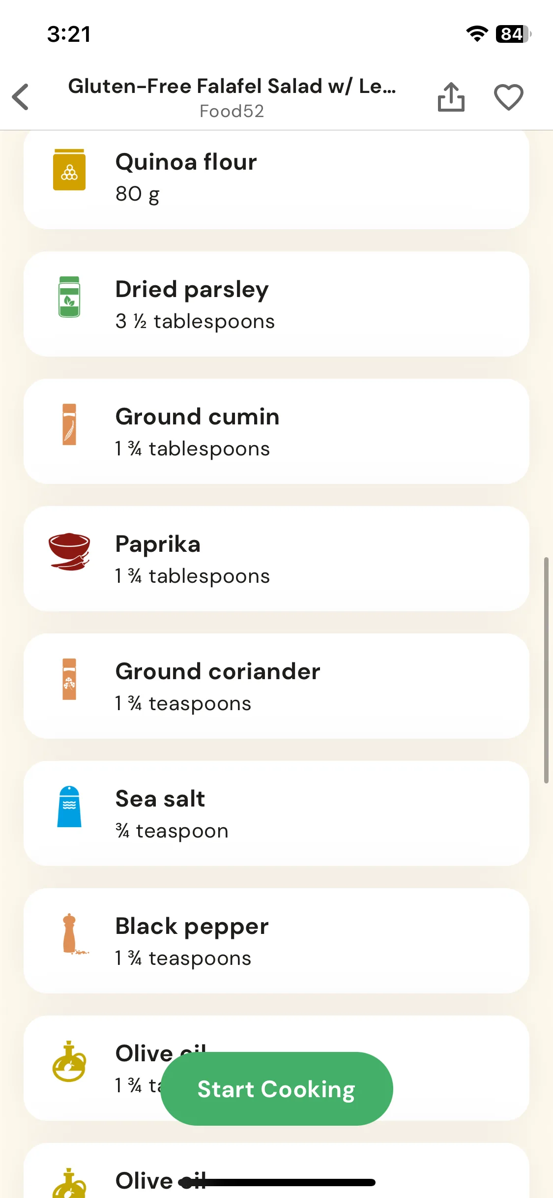Viewport: 553px width, 1198px height.
Task: Tap the dried parsley jar icon
Action: (69, 297)
